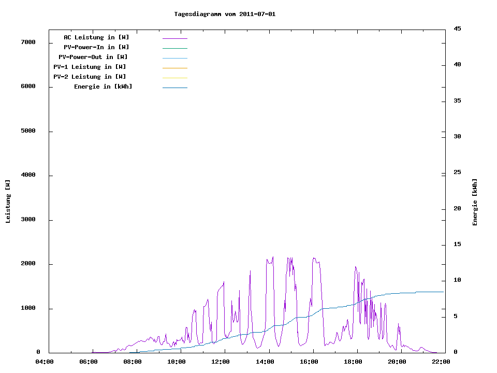Click the purple AC Leistung legend line

(x=174, y=38)
